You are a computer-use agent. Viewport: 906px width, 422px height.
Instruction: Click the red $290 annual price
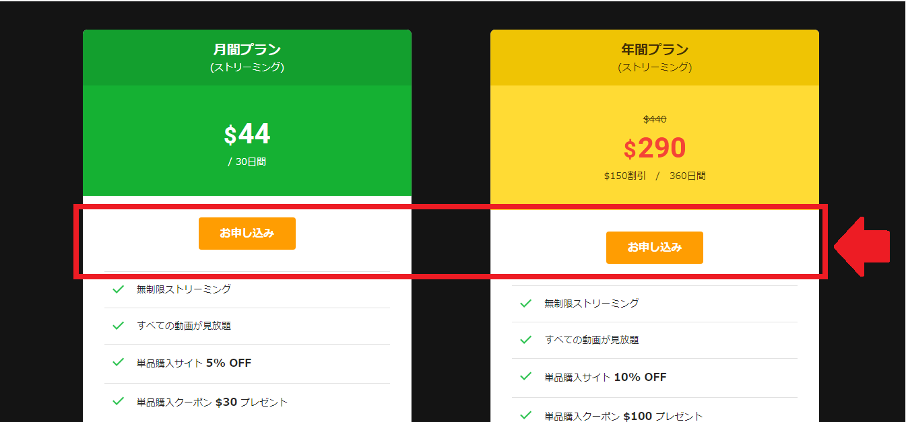654,148
